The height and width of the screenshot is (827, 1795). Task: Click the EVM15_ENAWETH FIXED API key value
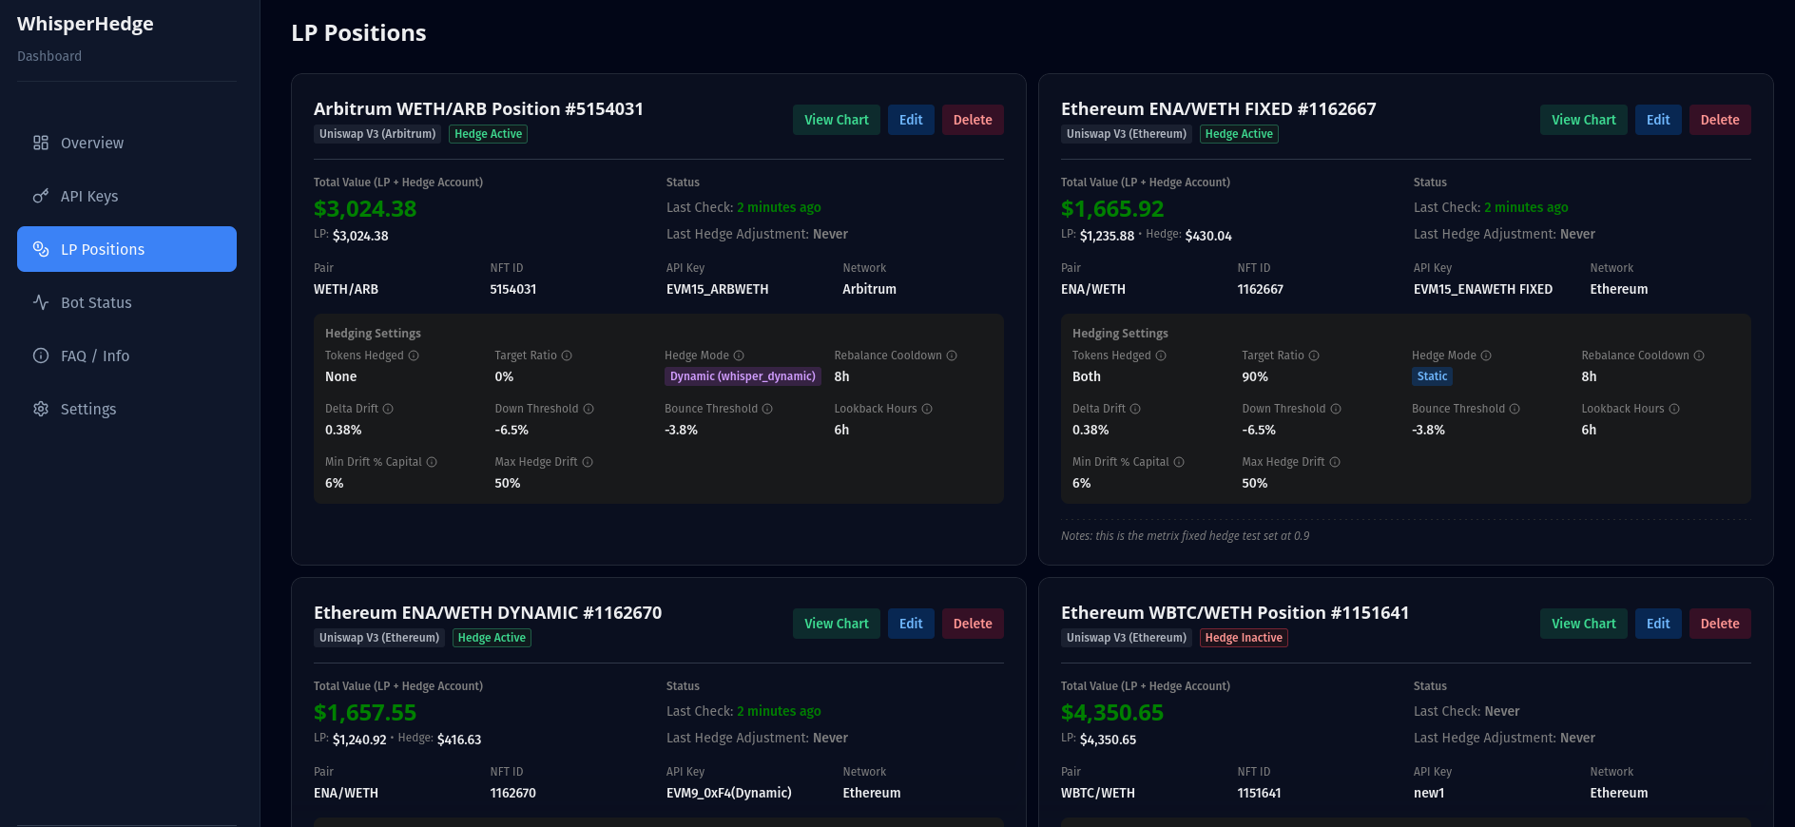[x=1483, y=289]
